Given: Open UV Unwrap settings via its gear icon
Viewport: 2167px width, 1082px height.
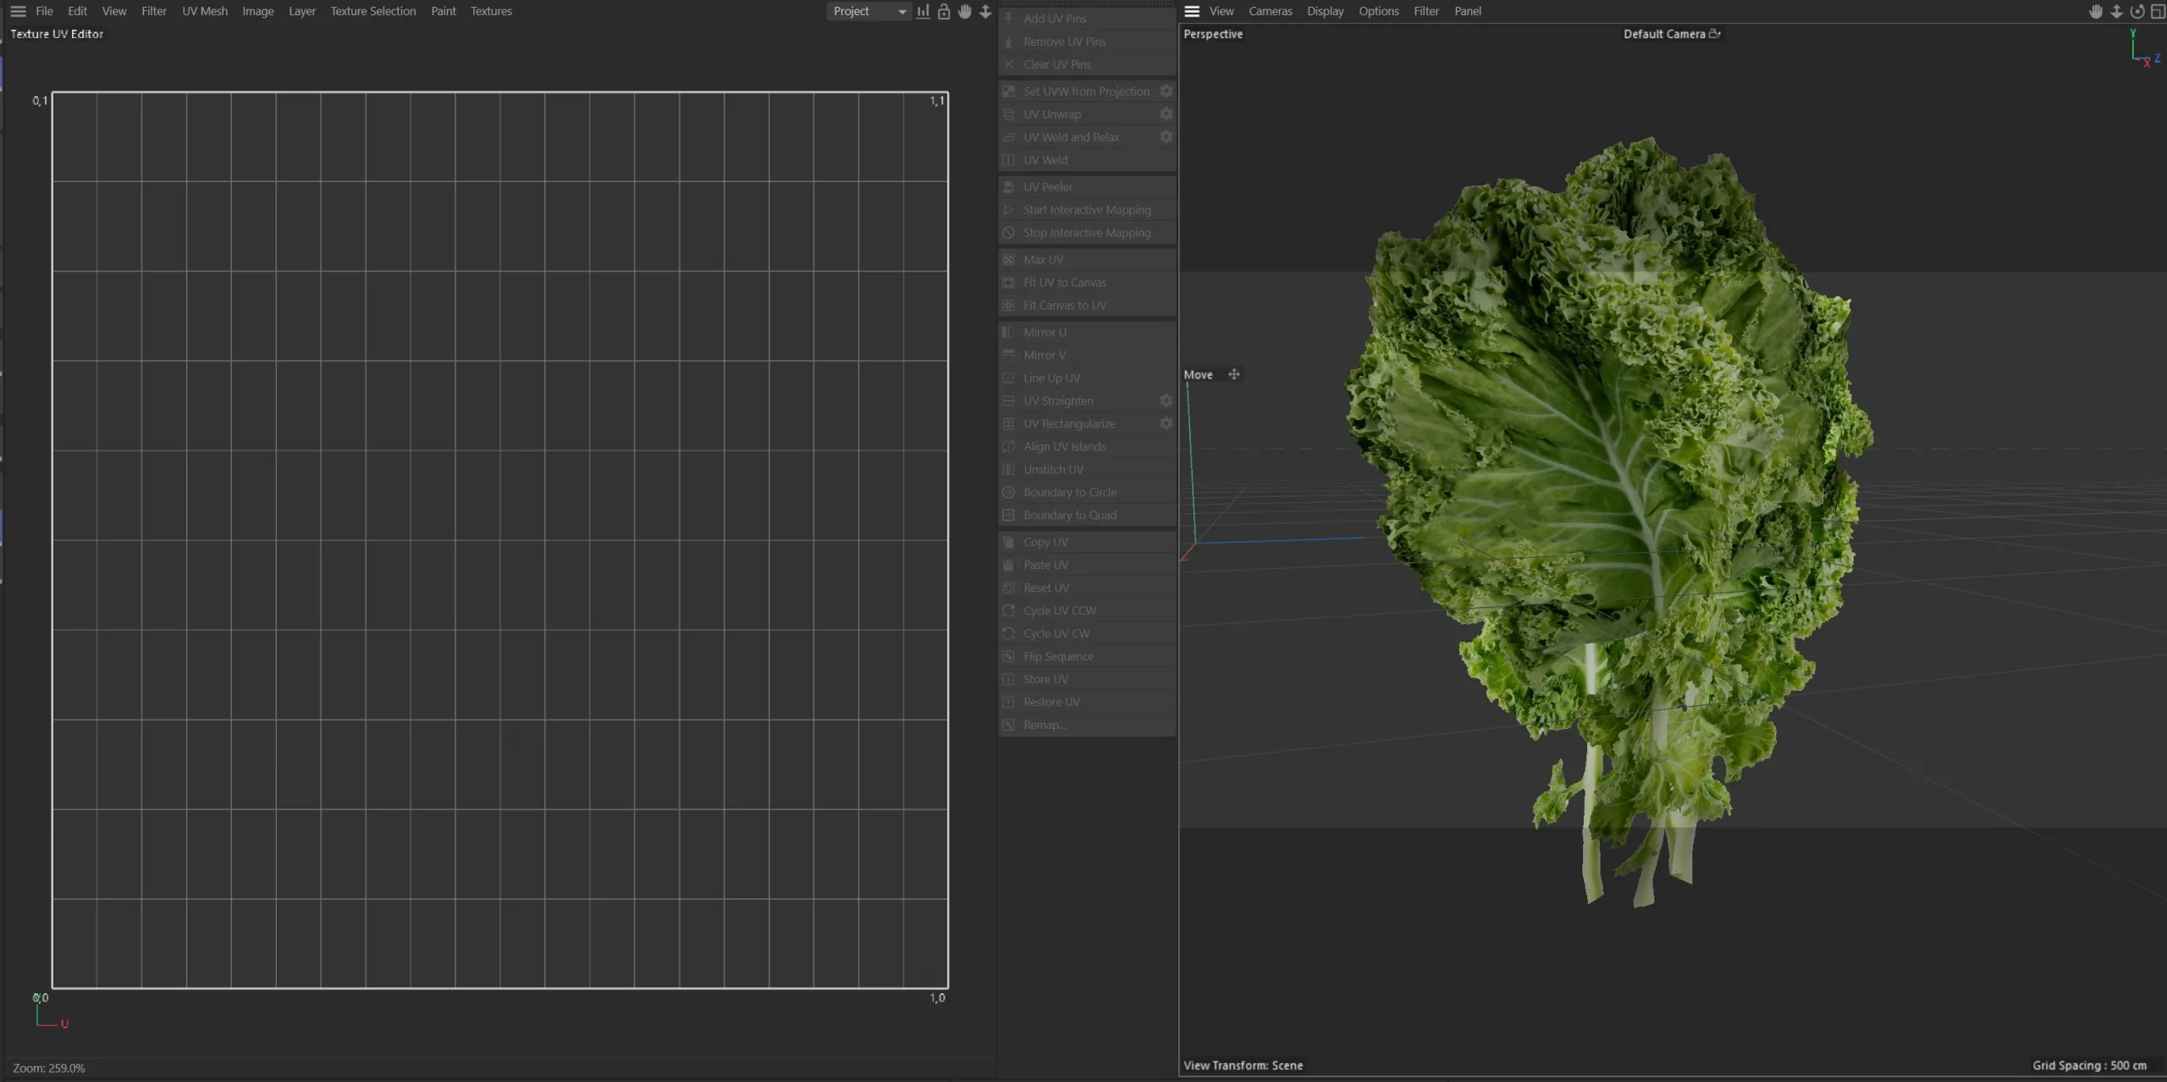Looking at the screenshot, I should 1166,113.
